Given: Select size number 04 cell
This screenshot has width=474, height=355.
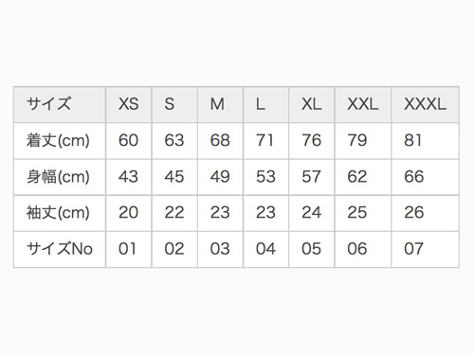Looking at the screenshot, I should pyautogui.click(x=265, y=249).
